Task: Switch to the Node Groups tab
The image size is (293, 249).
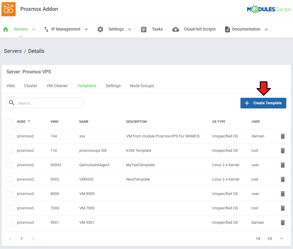Action: pyautogui.click(x=142, y=86)
